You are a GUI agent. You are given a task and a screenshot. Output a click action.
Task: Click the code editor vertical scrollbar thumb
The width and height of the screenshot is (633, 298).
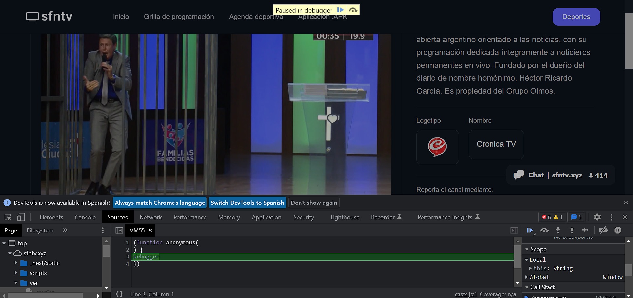(518, 257)
